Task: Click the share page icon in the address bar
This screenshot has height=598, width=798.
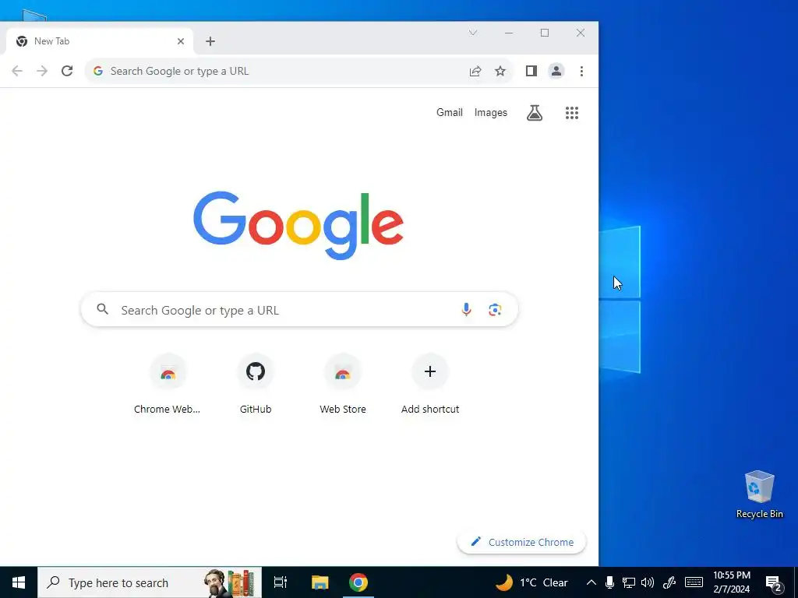Action: (x=475, y=71)
